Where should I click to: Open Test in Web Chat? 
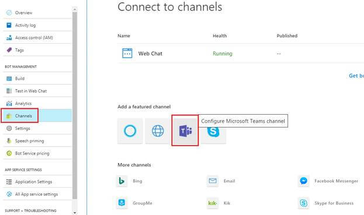coord(37,91)
